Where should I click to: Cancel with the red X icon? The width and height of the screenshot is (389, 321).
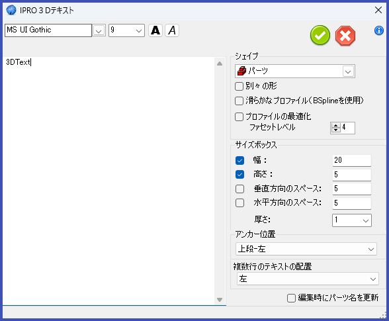point(345,36)
